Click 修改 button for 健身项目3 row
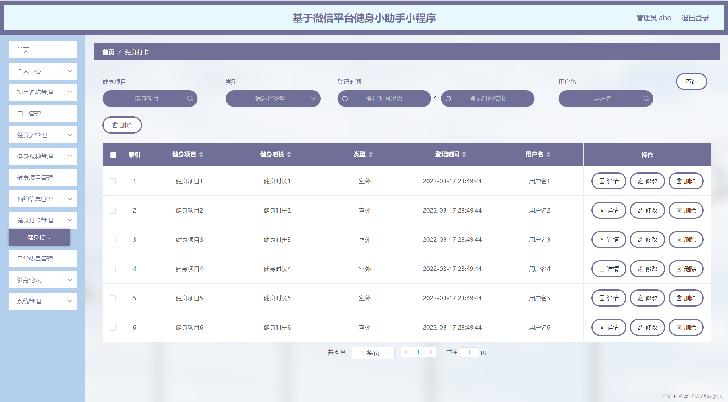Screen dimensions: 728x402 coord(647,239)
